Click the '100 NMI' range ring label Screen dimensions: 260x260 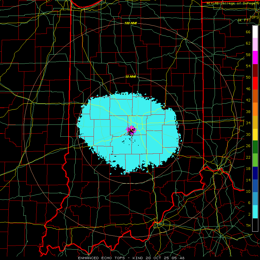(x=131, y=23)
